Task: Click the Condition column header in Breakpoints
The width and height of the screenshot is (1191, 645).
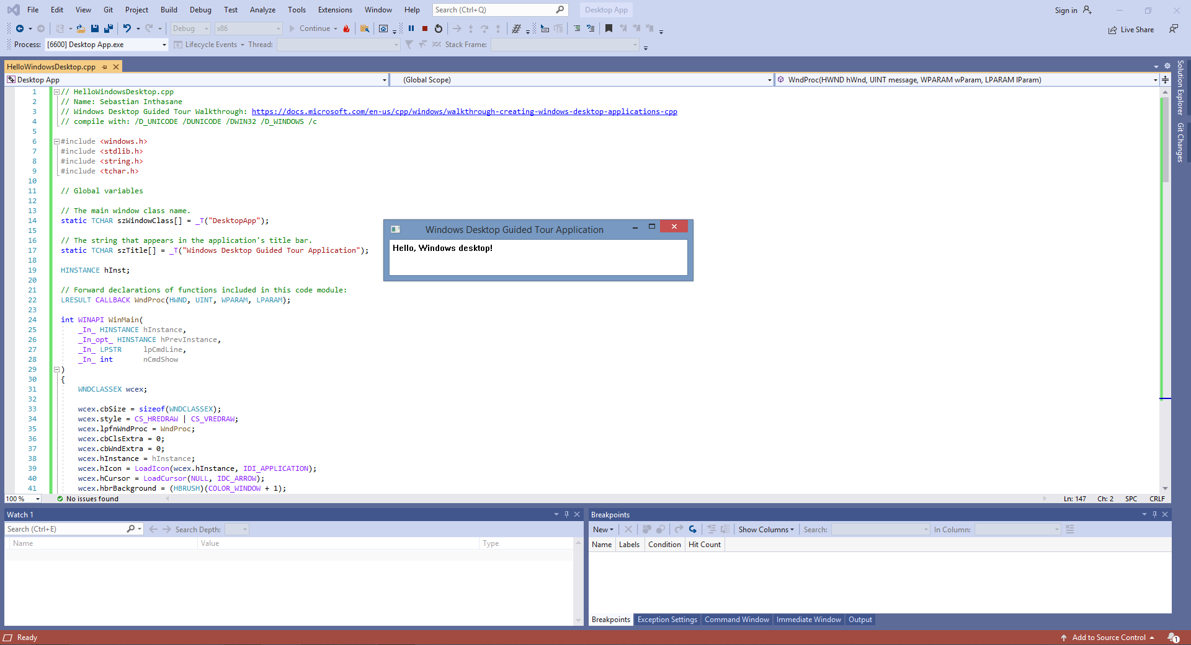Action: pyautogui.click(x=664, y=545)
